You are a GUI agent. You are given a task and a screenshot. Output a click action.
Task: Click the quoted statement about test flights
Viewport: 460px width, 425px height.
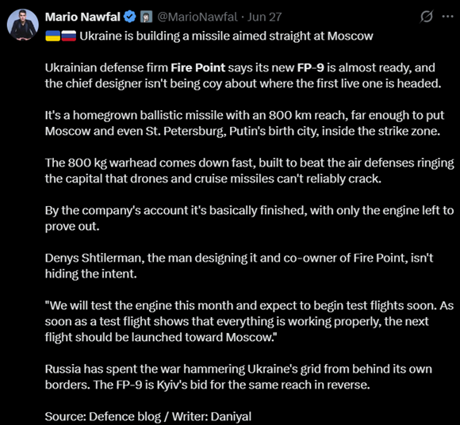[x=249, y=321]
